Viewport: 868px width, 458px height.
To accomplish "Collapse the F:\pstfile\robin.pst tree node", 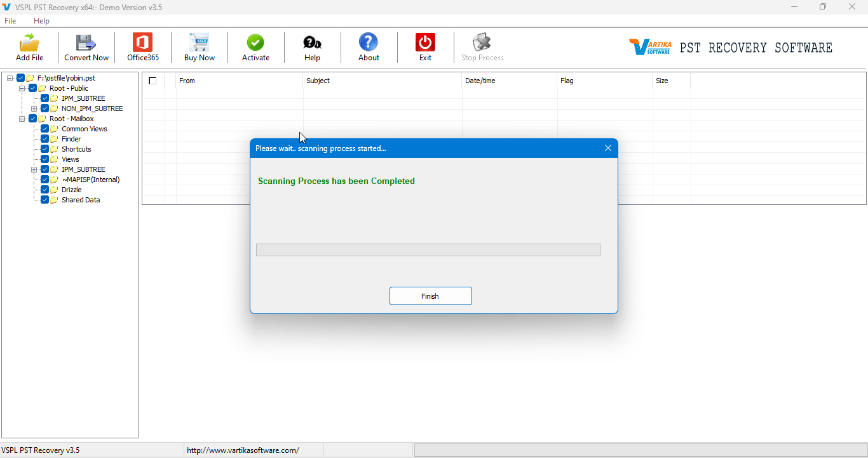I will (10, 78).
